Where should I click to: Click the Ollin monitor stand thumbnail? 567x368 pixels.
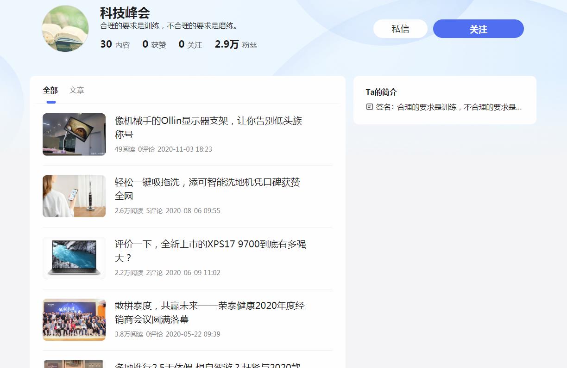[x=74, y=135]
